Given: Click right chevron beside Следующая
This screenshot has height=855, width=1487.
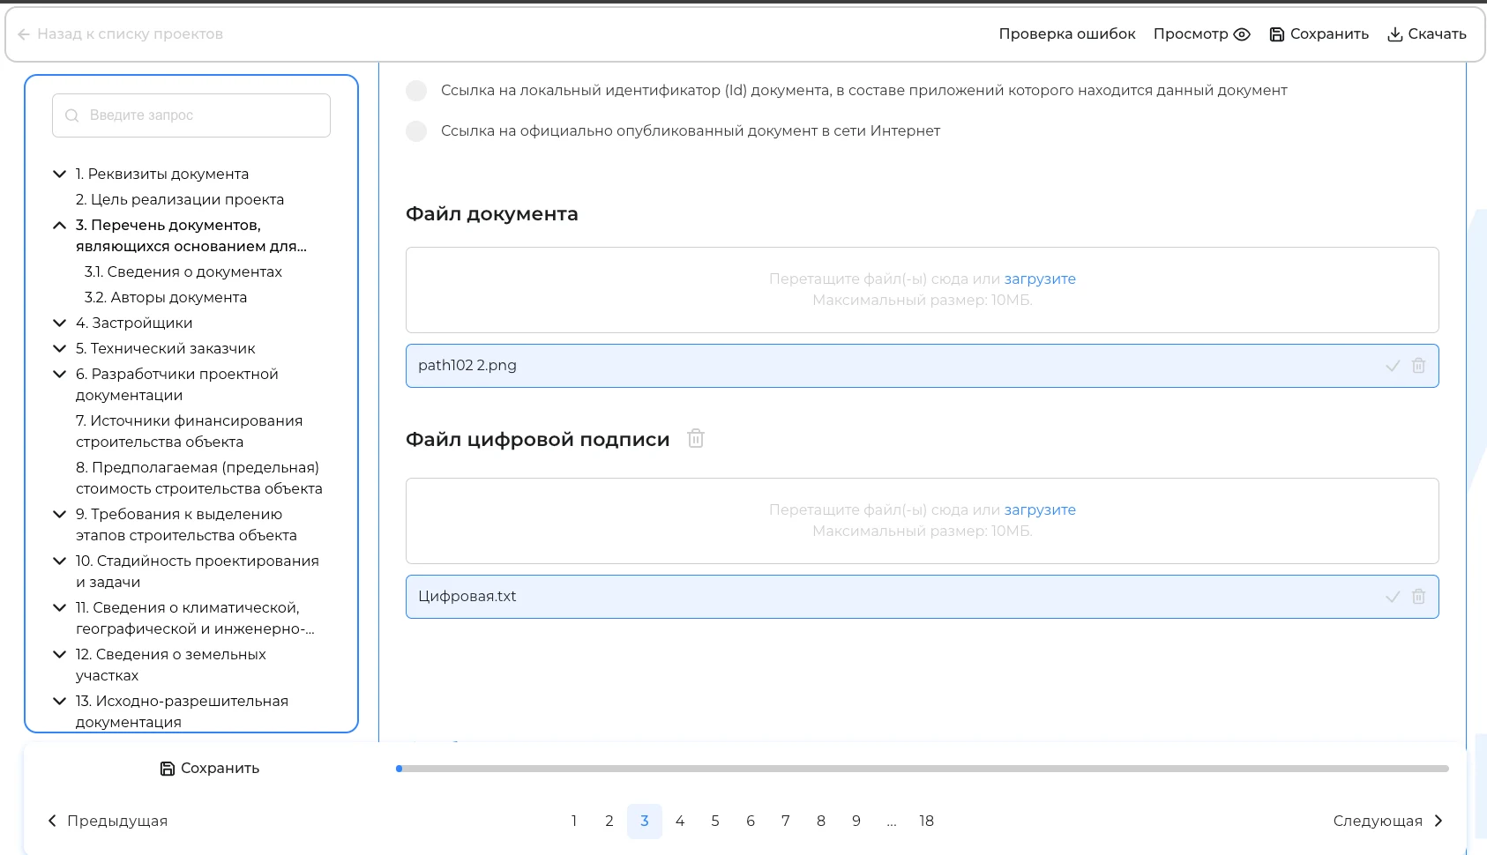Looking at the screenshot, I should (1438, 821).
